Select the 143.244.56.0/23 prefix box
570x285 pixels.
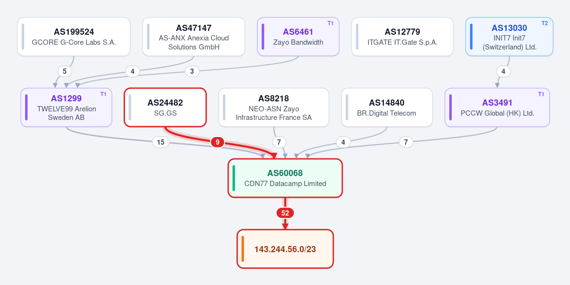click(285, 249)
